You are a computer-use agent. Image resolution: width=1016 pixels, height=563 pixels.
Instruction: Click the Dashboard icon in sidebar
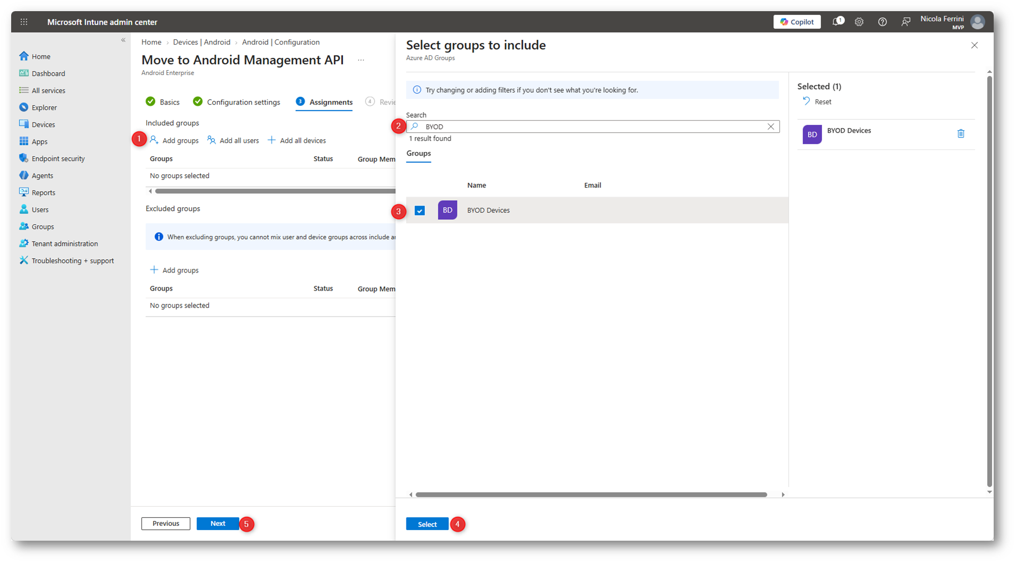[x=24, y=73]
